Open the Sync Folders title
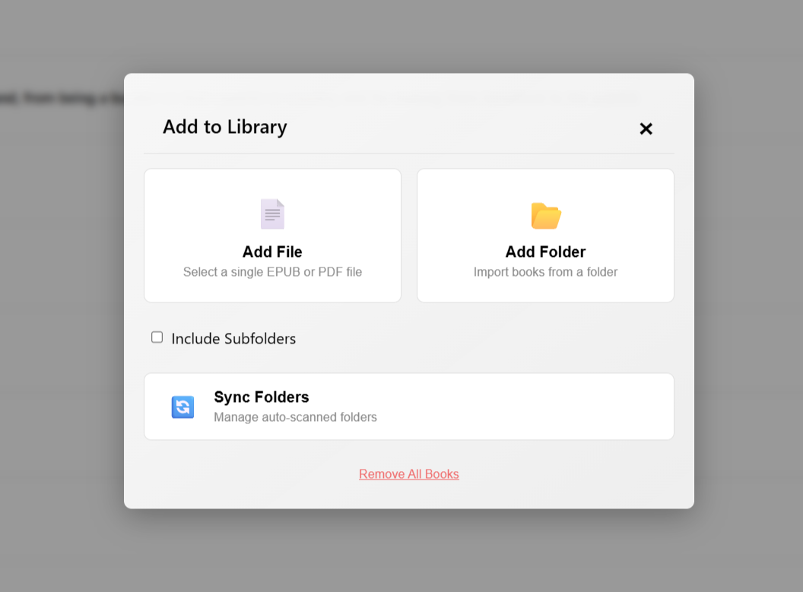 tap(261, 397)
